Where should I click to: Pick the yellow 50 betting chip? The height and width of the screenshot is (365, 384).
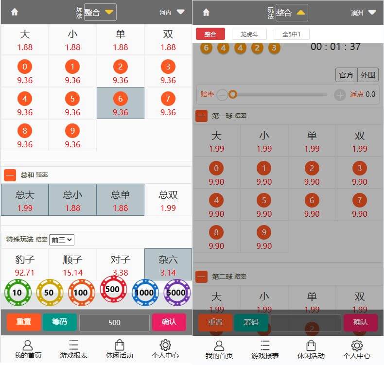[50, 293]
